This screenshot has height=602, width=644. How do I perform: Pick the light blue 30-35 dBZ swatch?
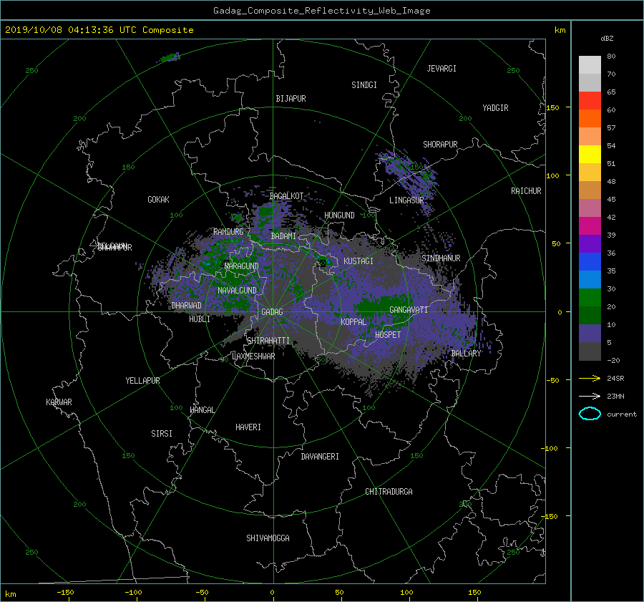tap(590, 280)
